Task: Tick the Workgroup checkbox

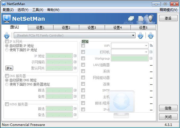Action: (x=83, y=58)
